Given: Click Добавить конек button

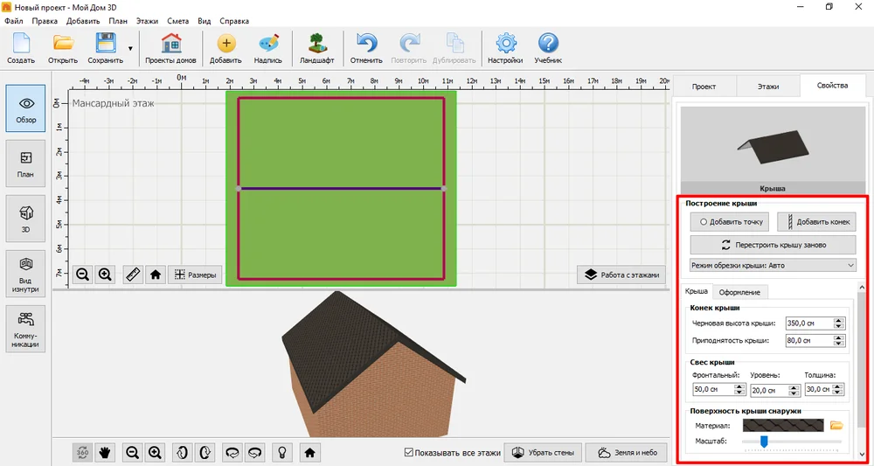Looking at the screenshot, I should pos(816,222).
